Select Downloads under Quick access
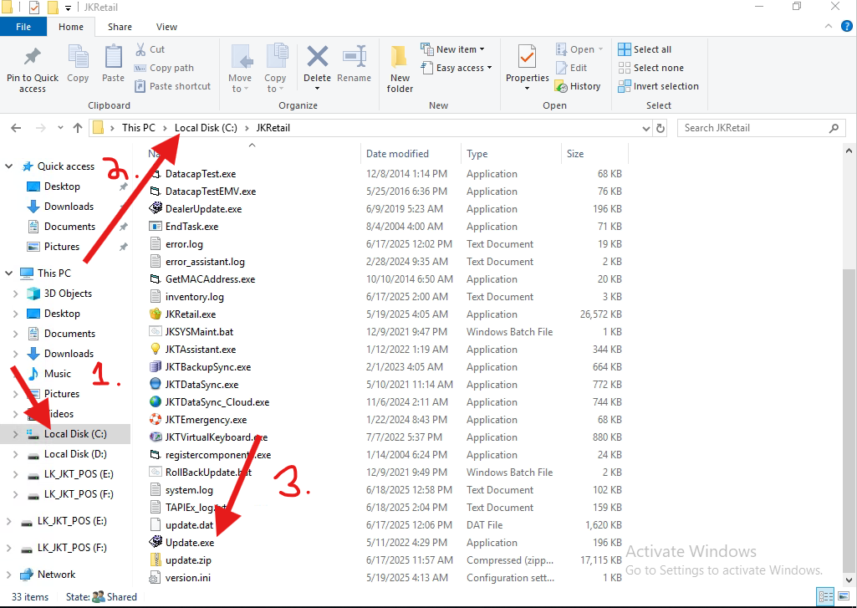This screenshot has height=608, width=857. pyautogui.click(x=69, y=207)
